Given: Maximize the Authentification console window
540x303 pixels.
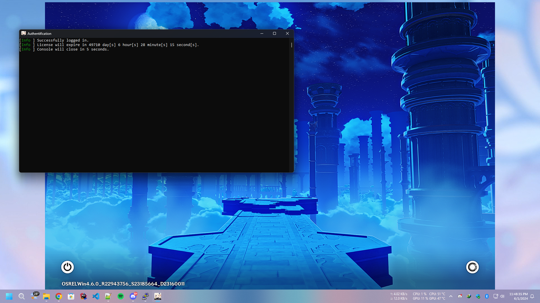Looking at the screenshot, I should (x=275, y=33).
